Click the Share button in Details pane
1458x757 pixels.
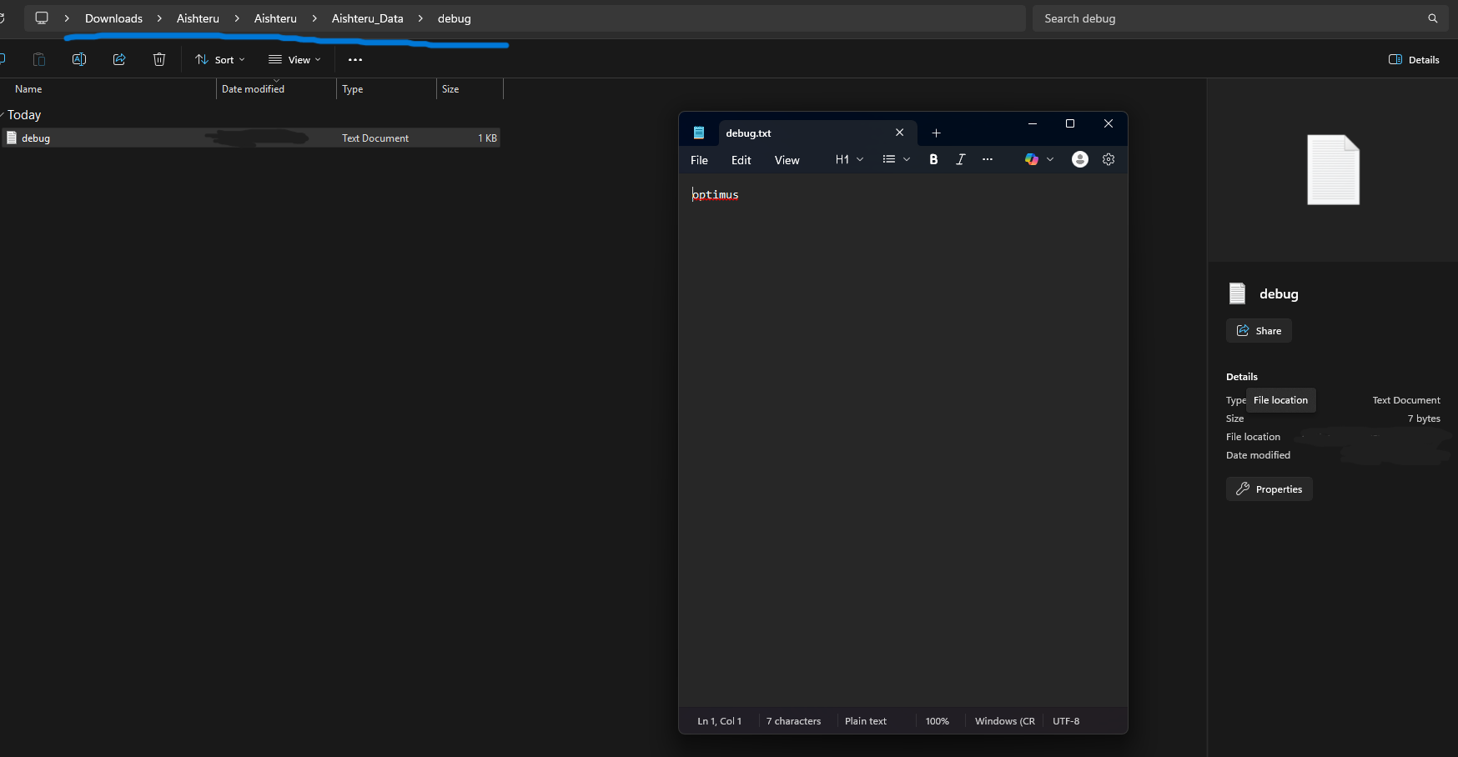coord(1259,331)
